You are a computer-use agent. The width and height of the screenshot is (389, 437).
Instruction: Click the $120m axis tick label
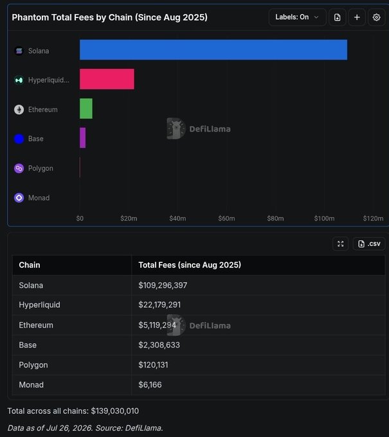(373, 219)
